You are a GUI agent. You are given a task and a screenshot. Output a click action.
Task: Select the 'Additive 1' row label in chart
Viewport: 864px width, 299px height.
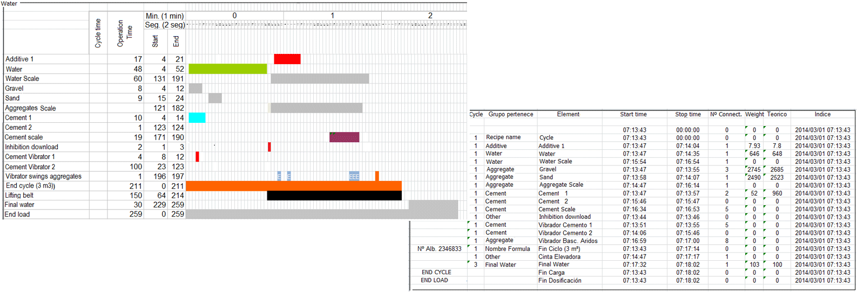19,59
